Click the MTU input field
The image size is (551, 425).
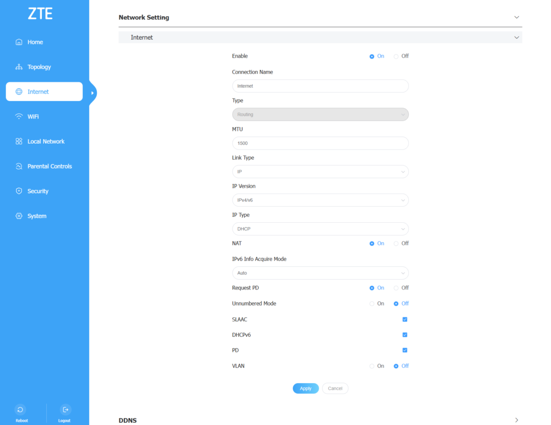(320, 144)
